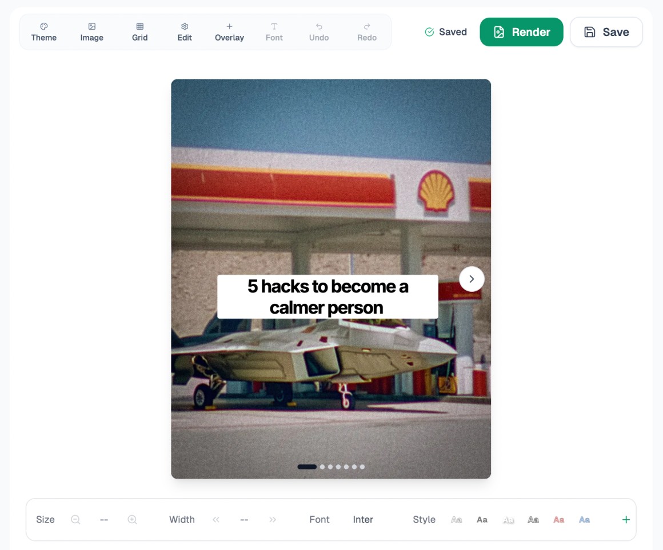Open the Inter font selector
This screenshot has width=663, height=550.
[x=363, y=520]
